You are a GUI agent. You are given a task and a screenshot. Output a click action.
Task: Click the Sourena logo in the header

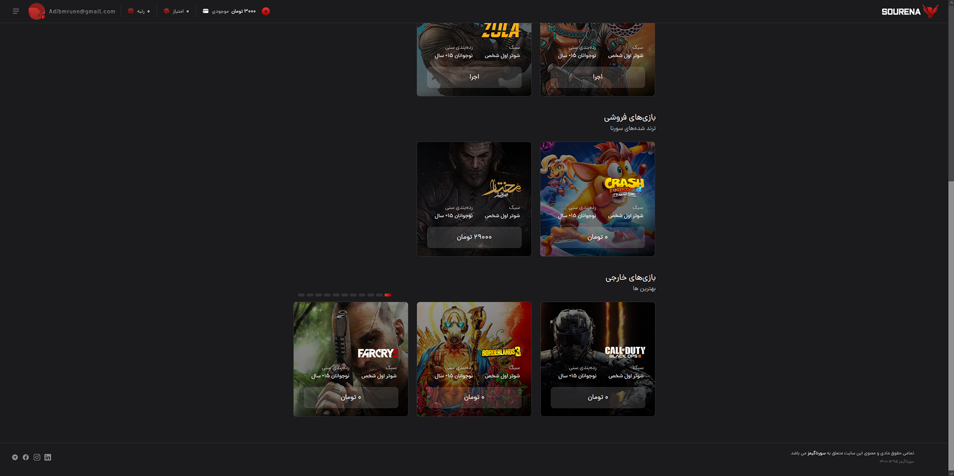click(x=909, y=11)
